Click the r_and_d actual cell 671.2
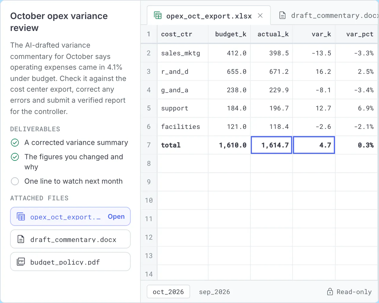Screen dimensions: 379x303 (272, 72)
